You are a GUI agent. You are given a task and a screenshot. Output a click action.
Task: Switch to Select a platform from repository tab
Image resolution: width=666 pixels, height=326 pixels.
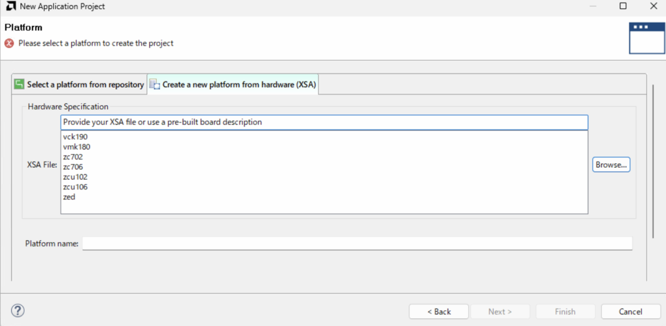[x=85, y=85]
